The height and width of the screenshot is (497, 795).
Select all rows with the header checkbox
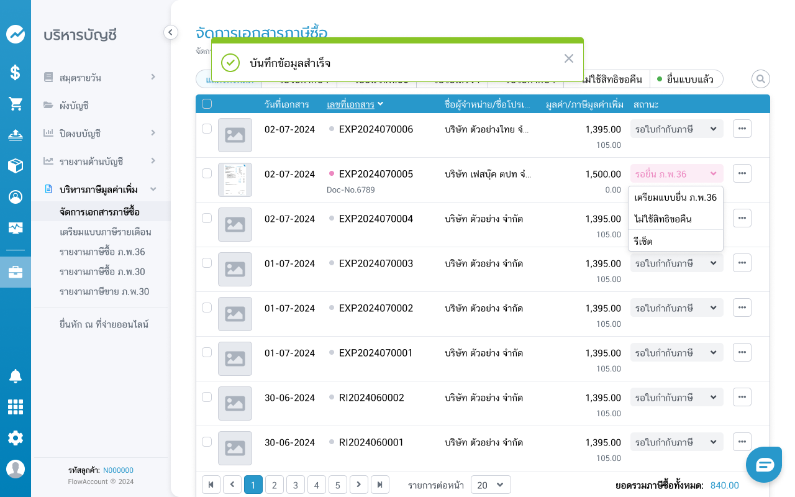(x=207, y=104)
